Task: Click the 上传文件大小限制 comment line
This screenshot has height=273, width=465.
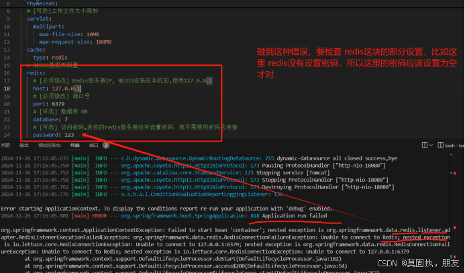Action: (62, 11)
